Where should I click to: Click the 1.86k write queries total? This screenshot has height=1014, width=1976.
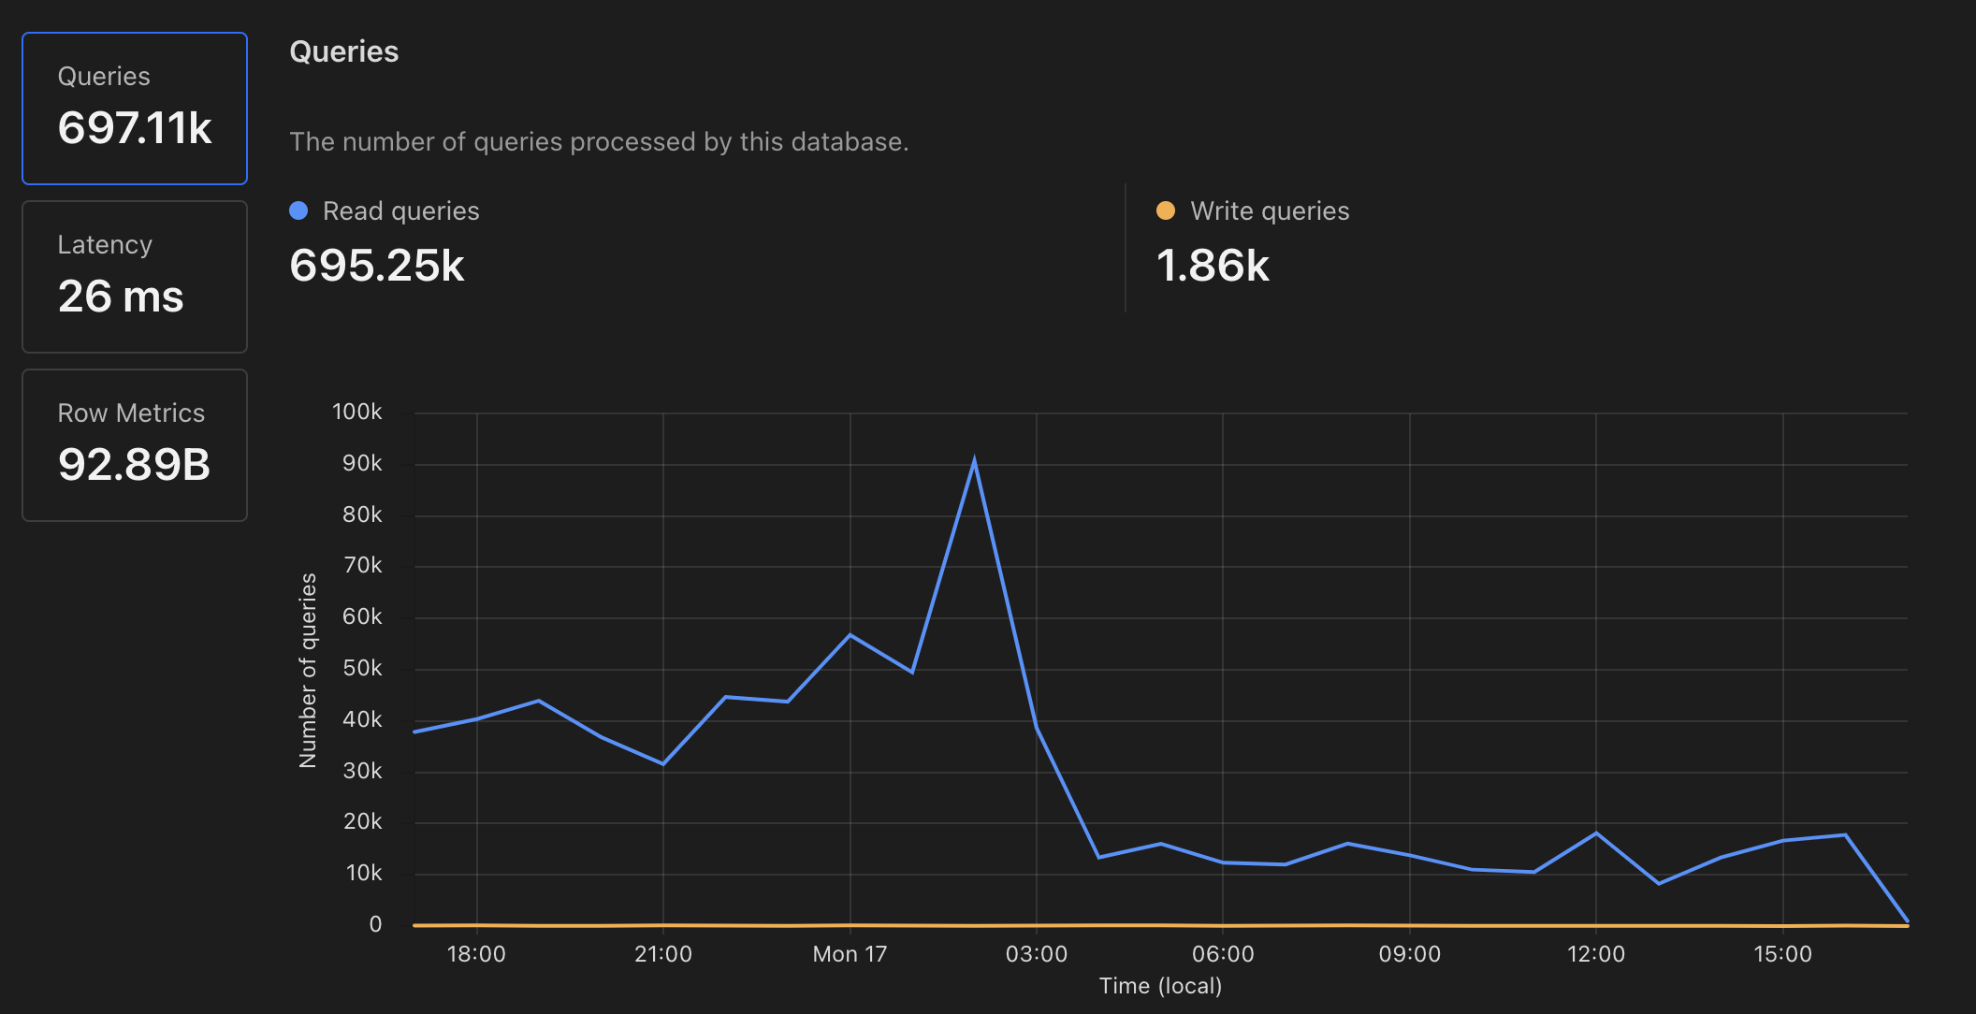[1213, 266]
